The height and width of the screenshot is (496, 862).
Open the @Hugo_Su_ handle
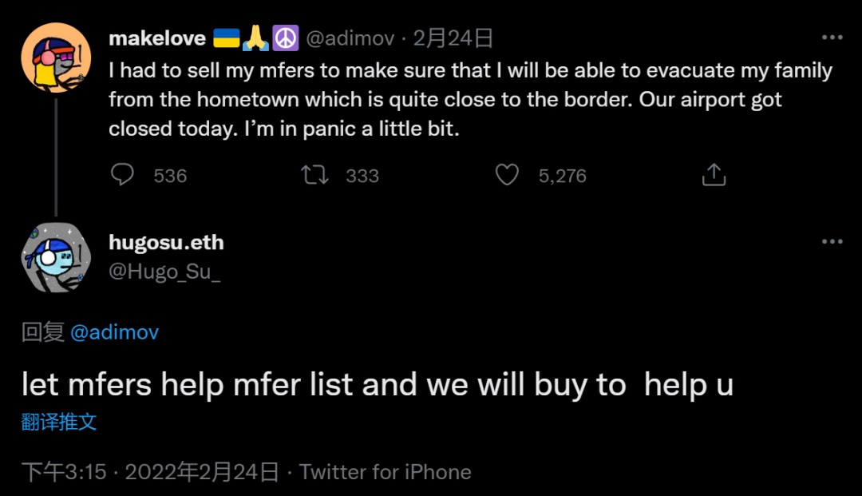164,272
